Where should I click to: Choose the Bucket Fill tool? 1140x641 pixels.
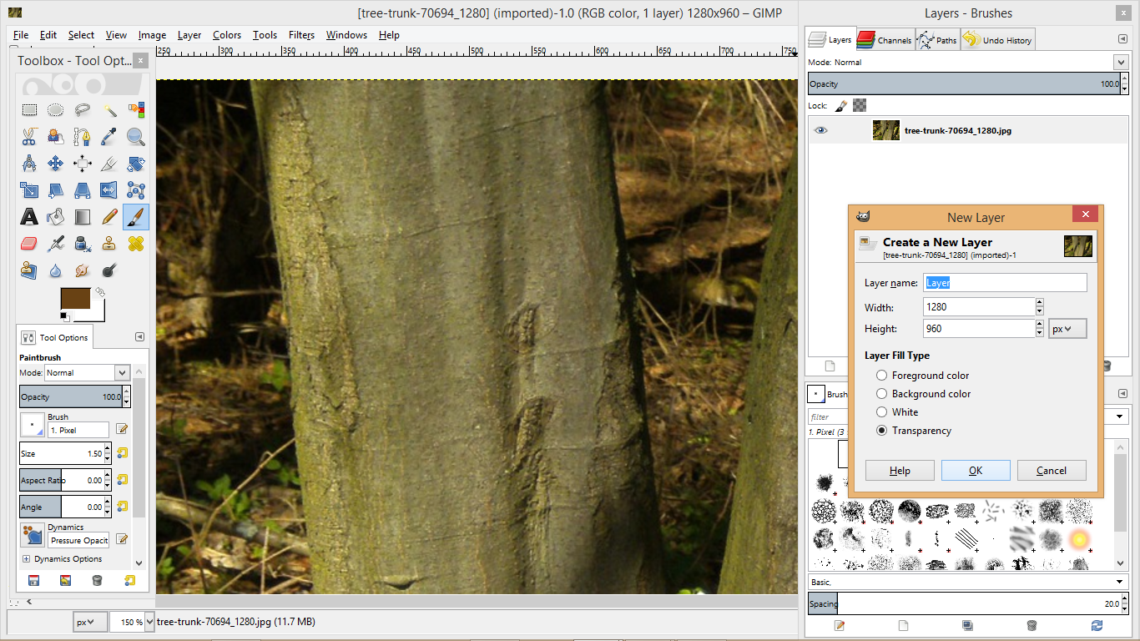point(55,216)
